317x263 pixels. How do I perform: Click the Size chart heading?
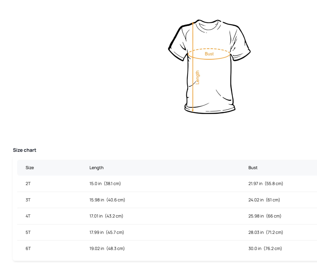point(25,150)
